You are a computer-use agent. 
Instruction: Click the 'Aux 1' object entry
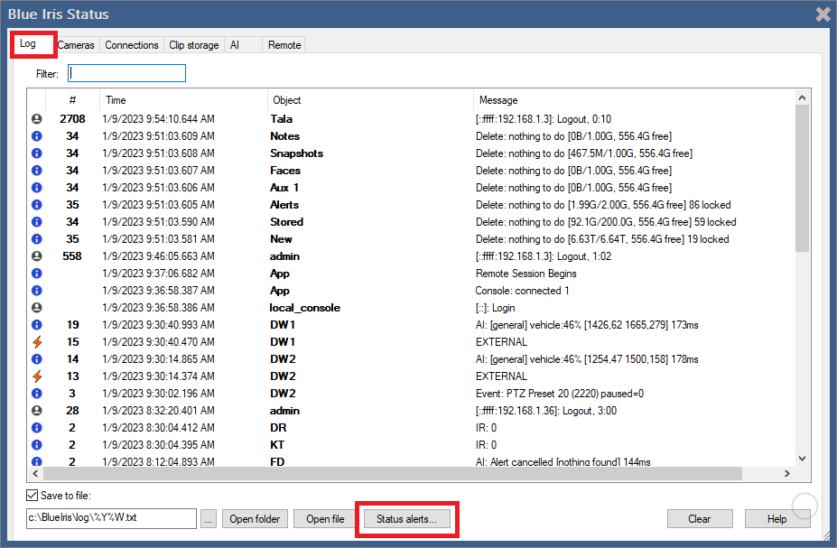tap(284, 187)
